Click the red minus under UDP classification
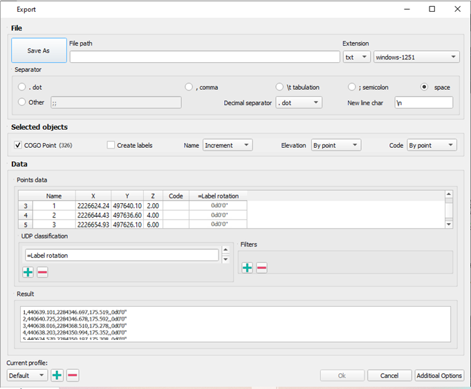The image size is (471, 389). [42, 272]
